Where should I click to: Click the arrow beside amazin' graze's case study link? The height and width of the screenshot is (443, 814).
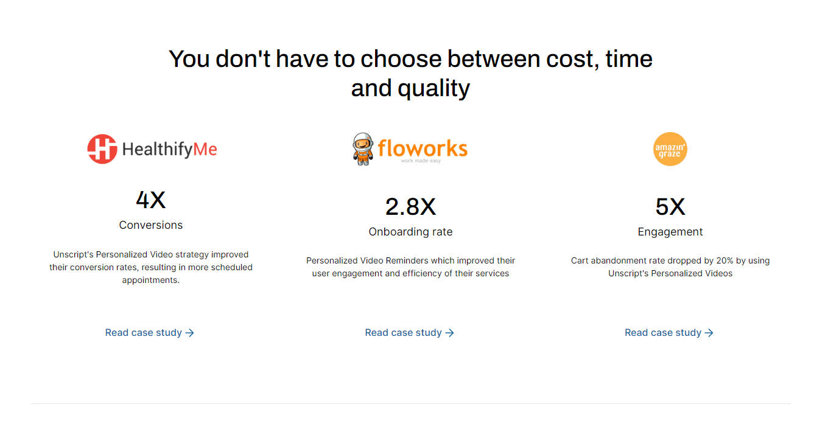pyautogui.click(x=709, y=333)
